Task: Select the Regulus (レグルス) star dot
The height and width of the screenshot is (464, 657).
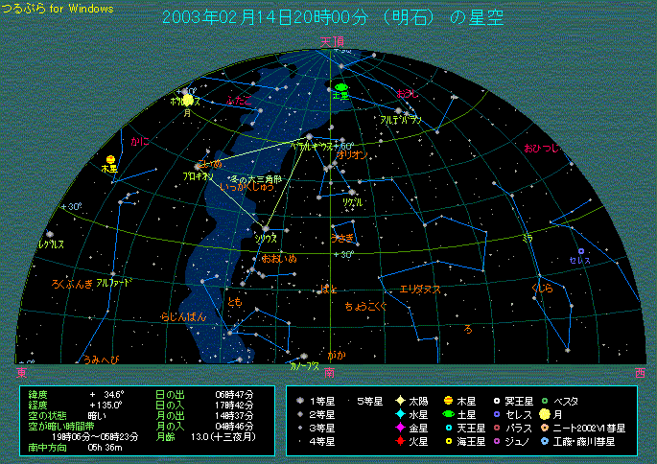Action: (x=49, y=233)
